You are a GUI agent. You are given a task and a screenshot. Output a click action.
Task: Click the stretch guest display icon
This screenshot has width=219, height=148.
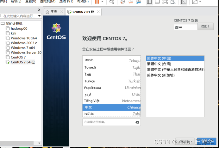pos(194,2)
